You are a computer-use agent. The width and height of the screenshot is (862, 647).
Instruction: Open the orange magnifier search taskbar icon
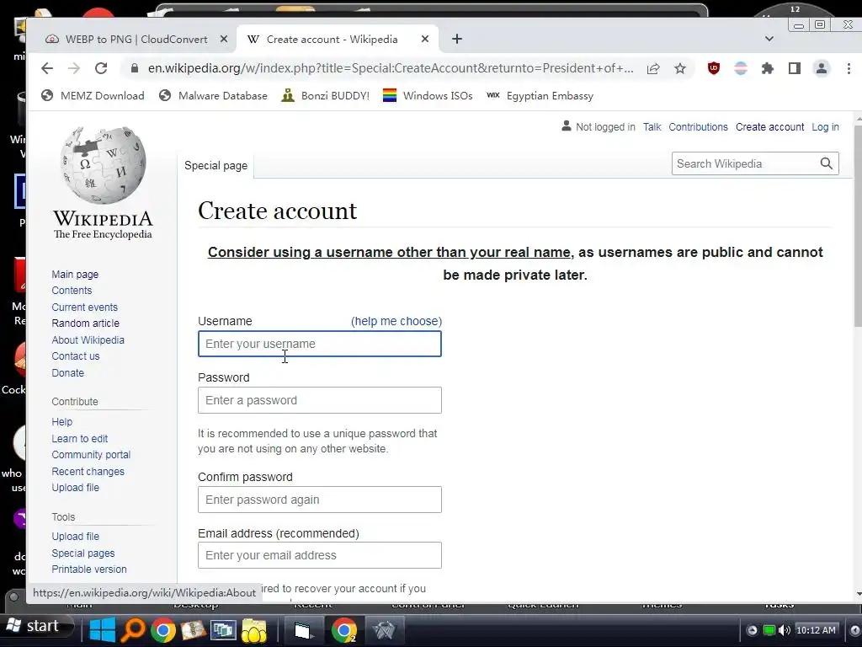click(132, 630)
